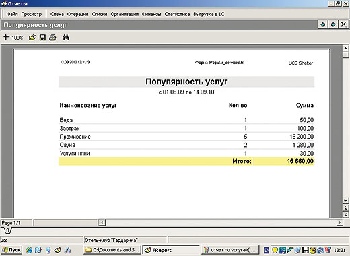The width and height of the screenshot is (350, 256).
Task: Click the 100% zoom value in the toolbar
Action: pos(17,38)
